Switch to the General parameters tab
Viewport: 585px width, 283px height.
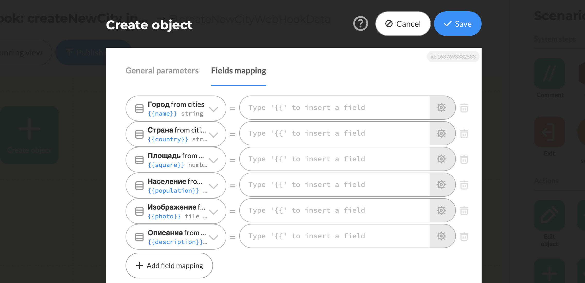click(x=162, y=71)
